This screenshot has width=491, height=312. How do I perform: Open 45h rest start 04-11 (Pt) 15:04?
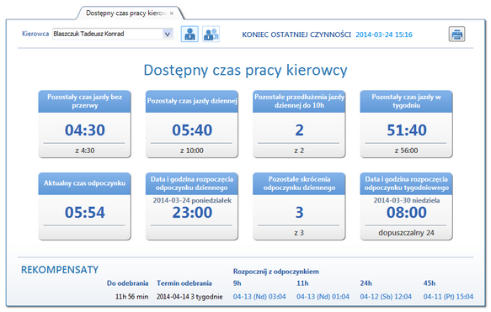tap(448, 296)
